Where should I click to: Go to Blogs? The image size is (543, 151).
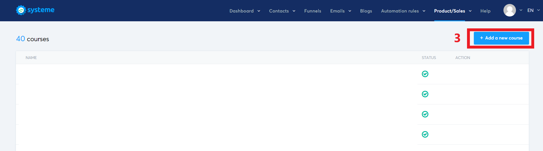pos(366,11)
